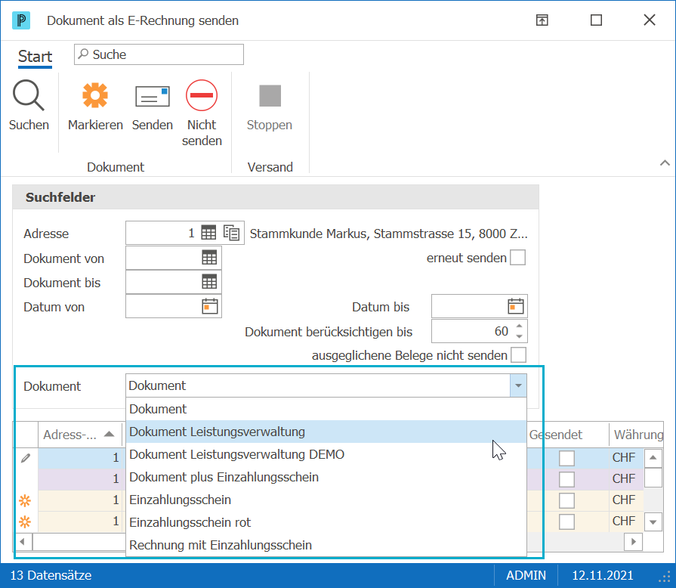Tick the Gesendet checkbox in the fourth row

pos(566,521)
